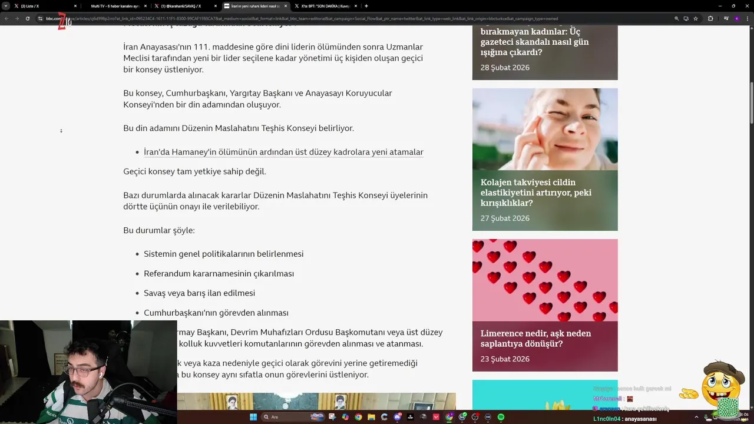The height and width of the screenshot is (424, 754).
Task: Click the bbc.com address bar
Action: tap(353, 18)
